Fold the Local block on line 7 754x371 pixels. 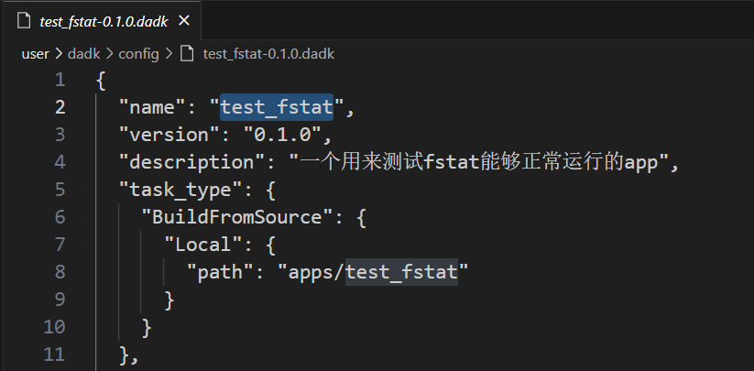click(x=82, y=246)
